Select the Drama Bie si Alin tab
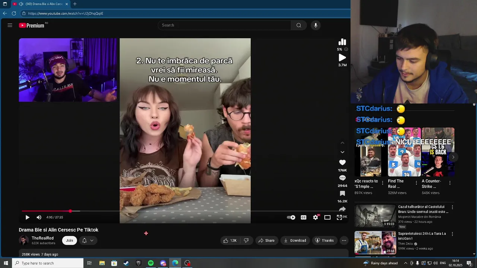Image resolution: width=477 pixels, height=268 pixels. [x=40, y=4]
